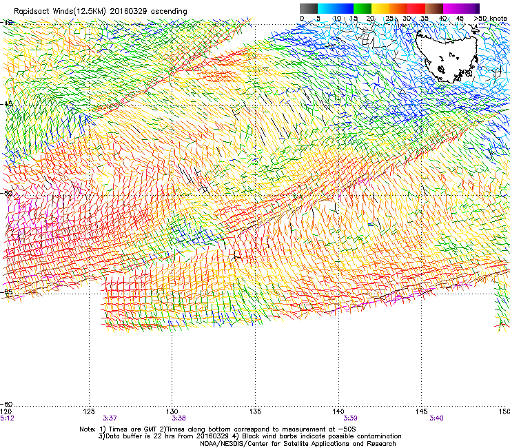Click the 140 longitude axis label
The width and height of the screenshot is (510, 448).
pyautogui.click(x=338, y=411)
